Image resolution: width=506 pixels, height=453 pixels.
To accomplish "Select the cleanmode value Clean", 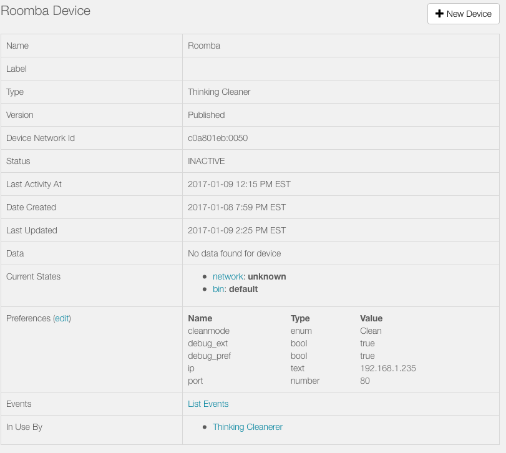I will tap(371, 331).
